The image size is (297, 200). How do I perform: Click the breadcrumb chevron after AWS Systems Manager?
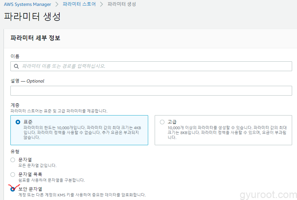click(x=57, y=4)
